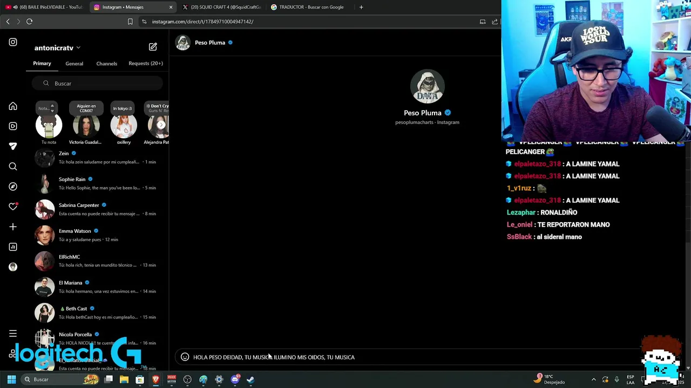Open File Explorer from taskbar
Screen dimensions: 691x388
[124, 379]
